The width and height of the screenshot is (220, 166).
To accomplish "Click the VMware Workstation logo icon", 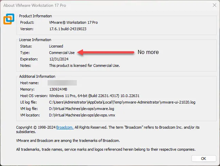I will (x=9, y=19).
